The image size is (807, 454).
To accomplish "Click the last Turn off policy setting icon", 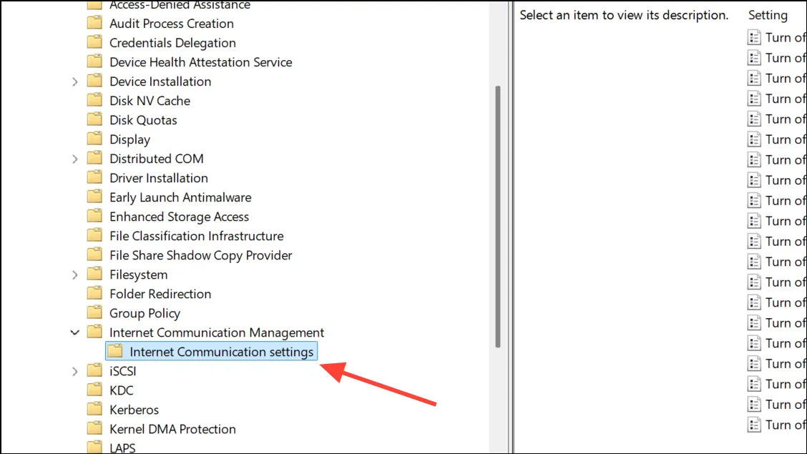I will point(754,425).
